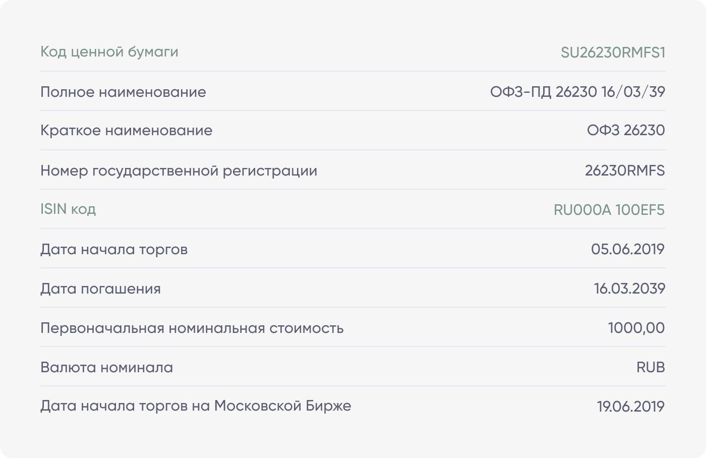The image size is (706, 458).
Task: Click the 'Полное наименование' label
Action: (123, 92)
